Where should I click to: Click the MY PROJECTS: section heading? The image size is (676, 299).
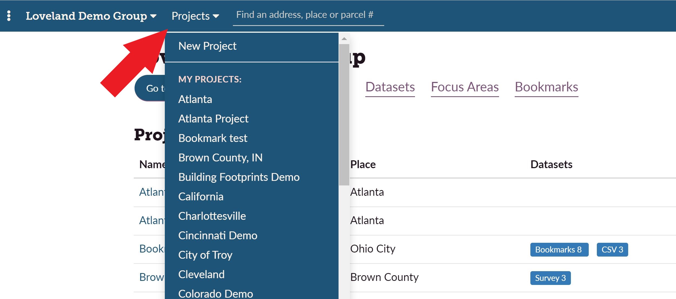[x=210, y=79]
